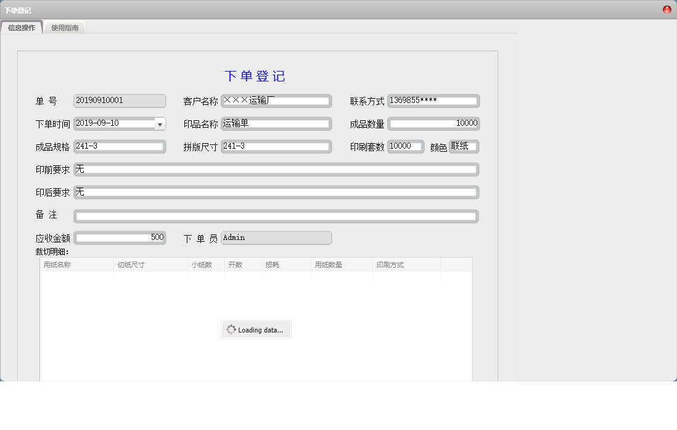Click into the 印前要求 field
This screenshot has height=430, width=677.
(x=276, y=170)
